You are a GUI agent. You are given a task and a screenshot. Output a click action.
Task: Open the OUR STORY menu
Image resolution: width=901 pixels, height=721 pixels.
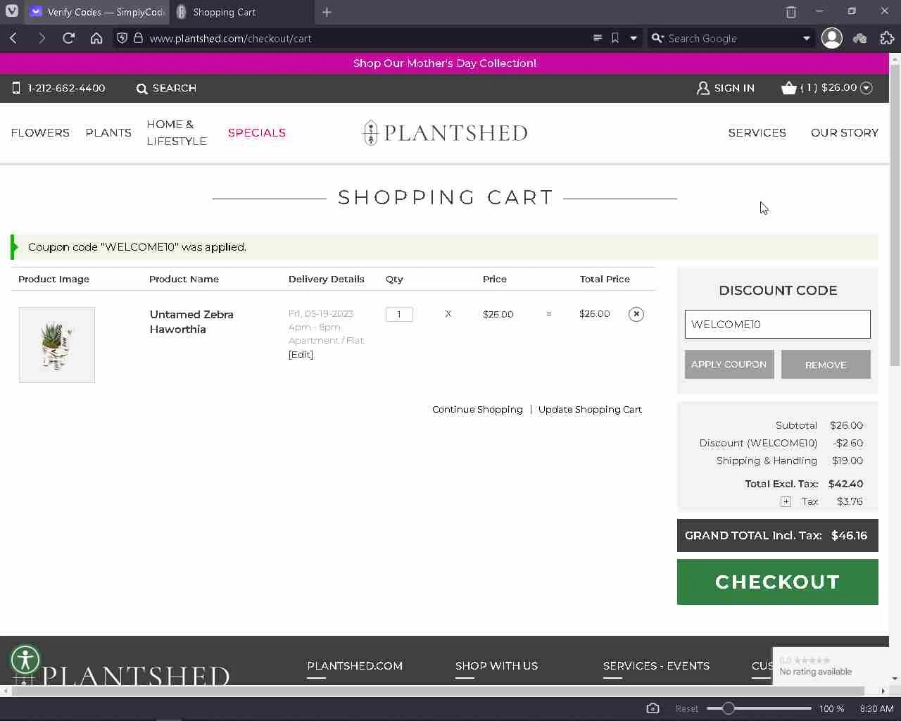coord(845,132)
